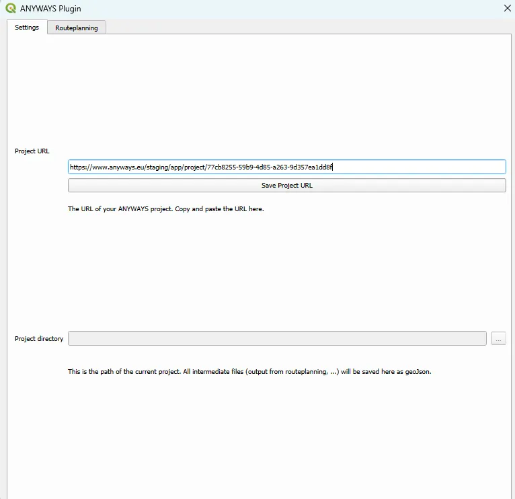Switch to the Routeplanning tab
Screen dimensions: 515x499
[77, 28]
